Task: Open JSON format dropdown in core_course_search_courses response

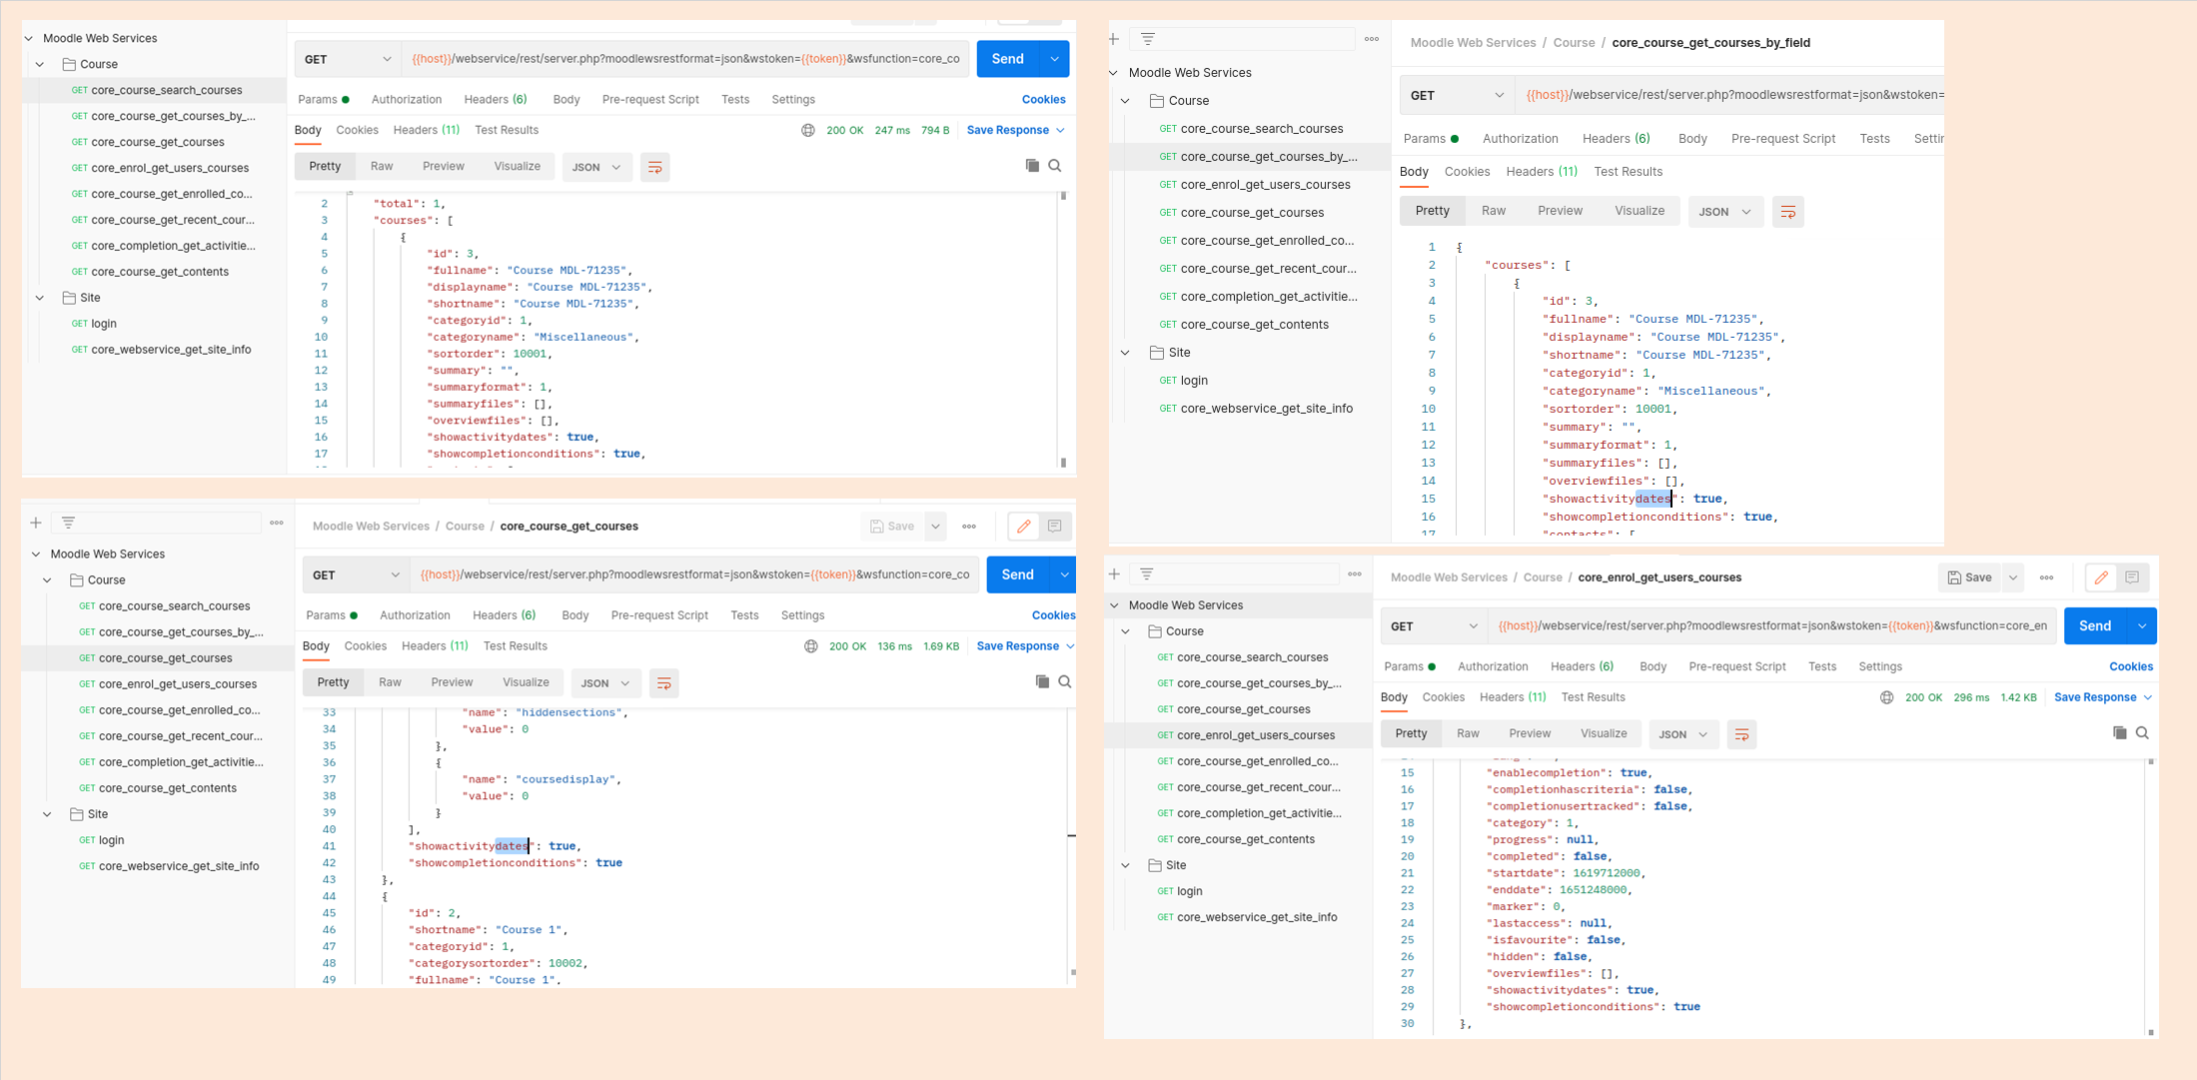Action: 596,167
